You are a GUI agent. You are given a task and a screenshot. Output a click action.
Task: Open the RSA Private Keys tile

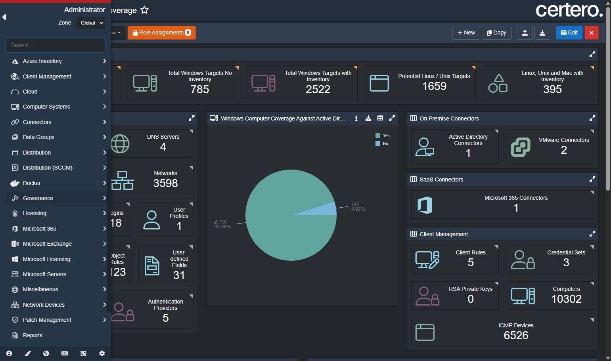pyautogui.click(x=455, y=296)
